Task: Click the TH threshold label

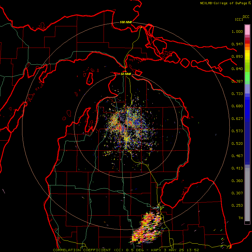Action: (x=241, y=218)
